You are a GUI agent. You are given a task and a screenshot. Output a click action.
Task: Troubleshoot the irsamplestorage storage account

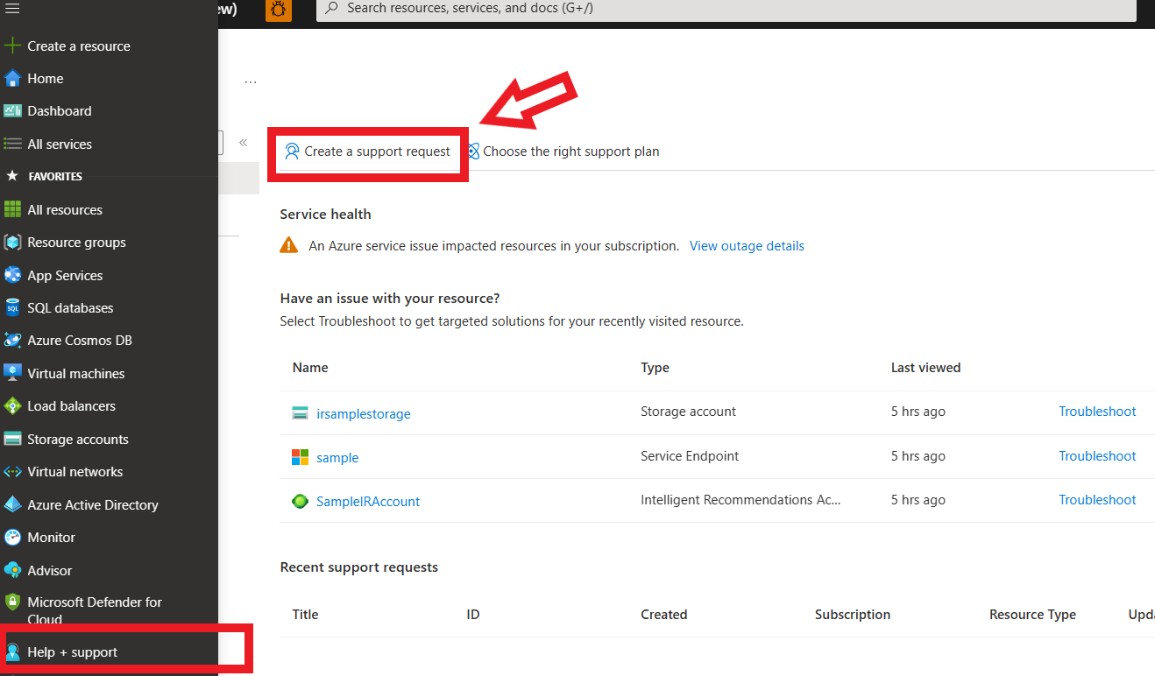click(x=1096, y=411)
